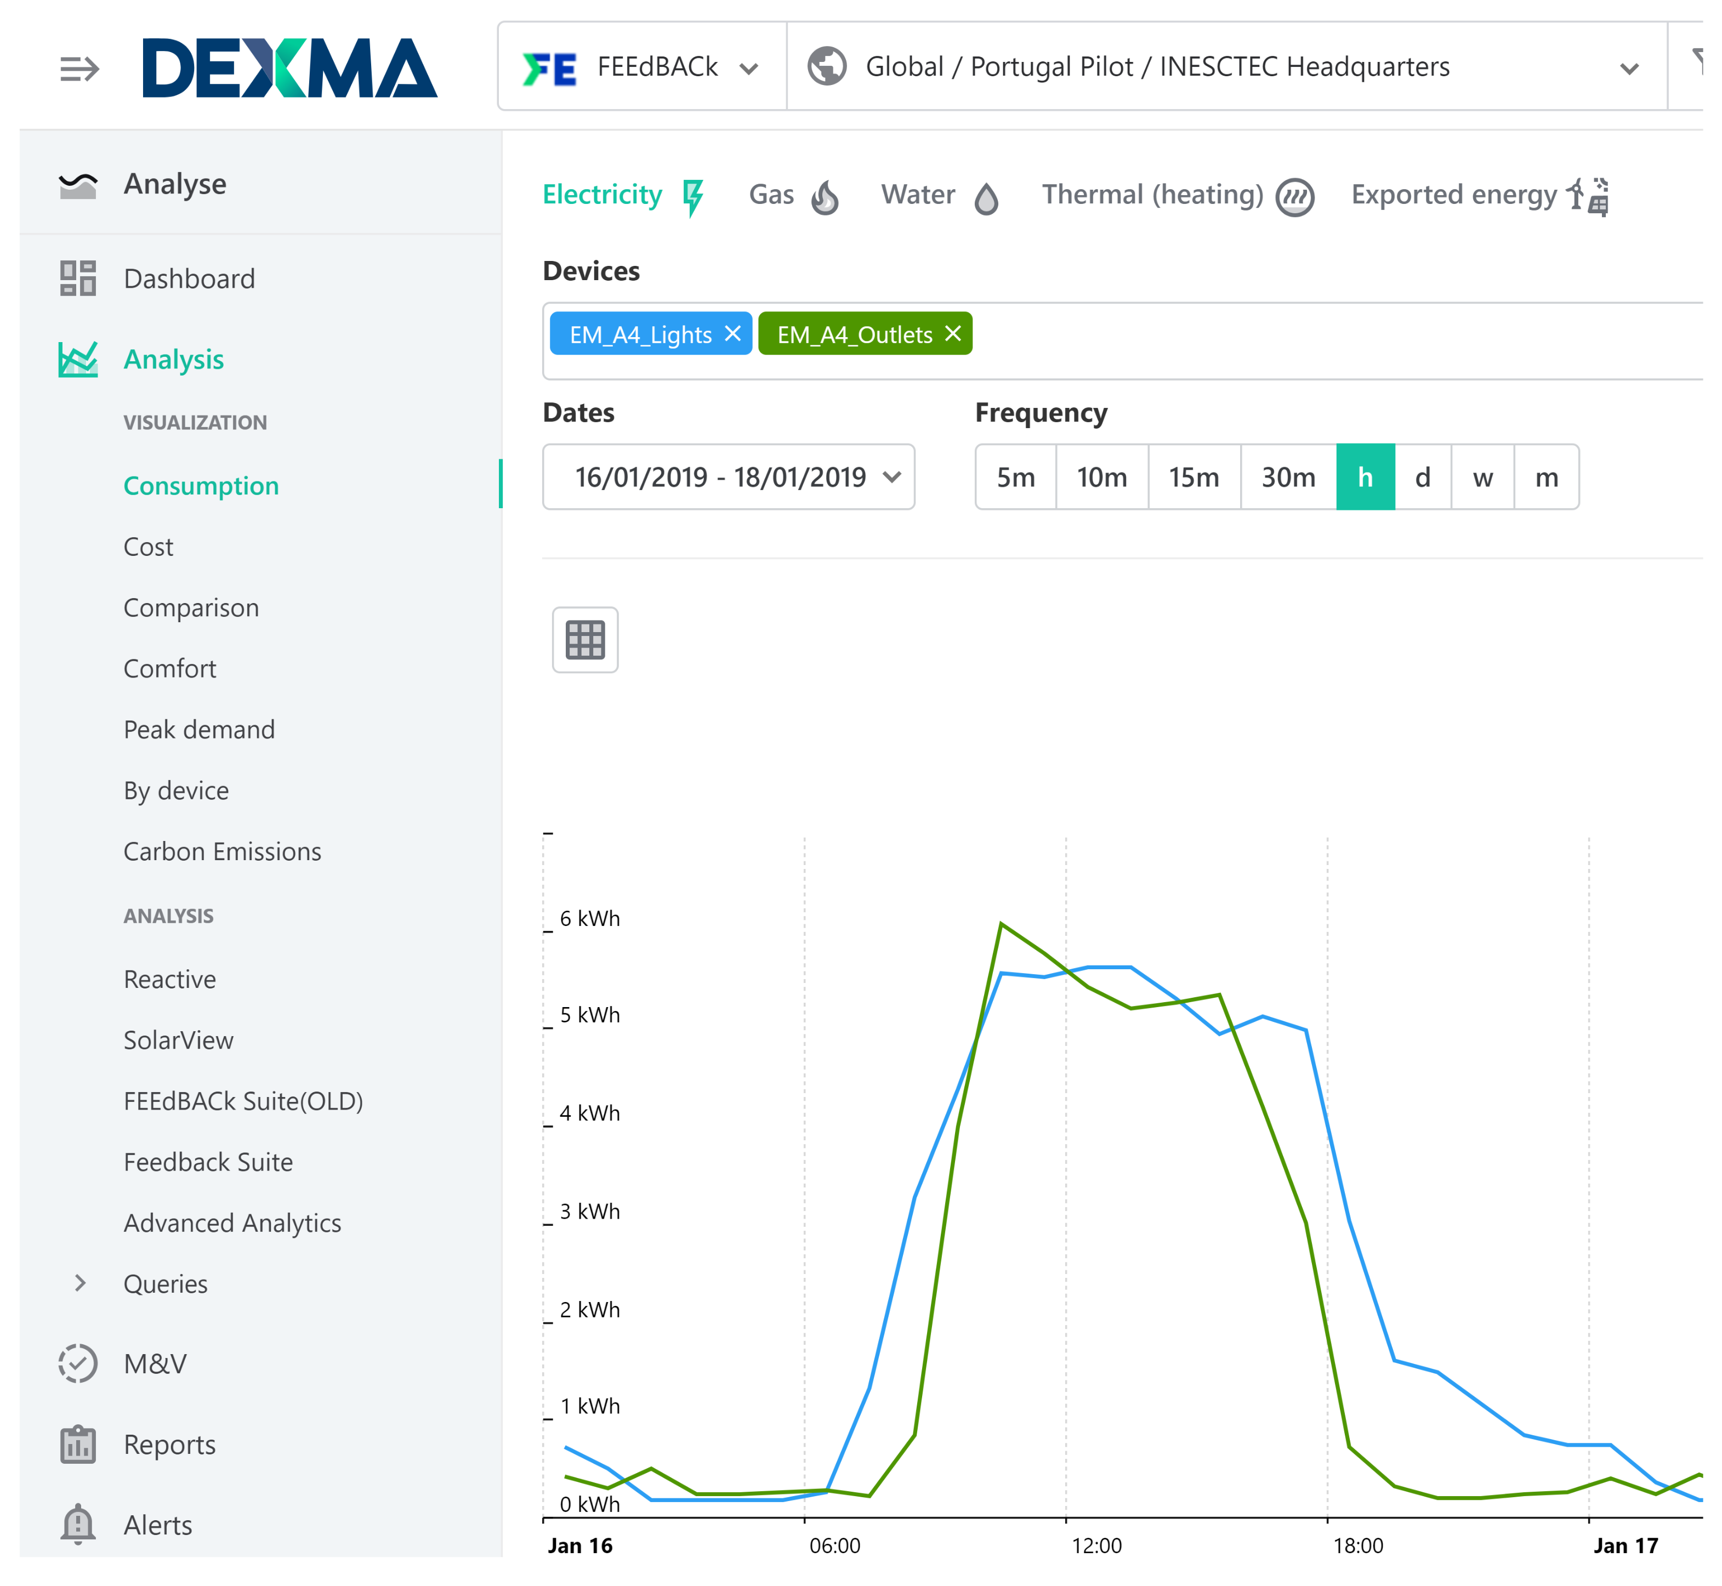This screenshot has height=1586, width=1722.
Task: Click the Alerts bell icon
Action: (77, 1525)
